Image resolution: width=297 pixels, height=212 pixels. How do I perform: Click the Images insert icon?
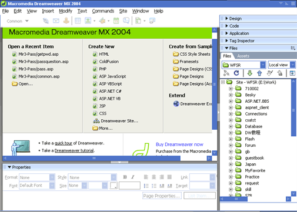(x=88, y=21)
